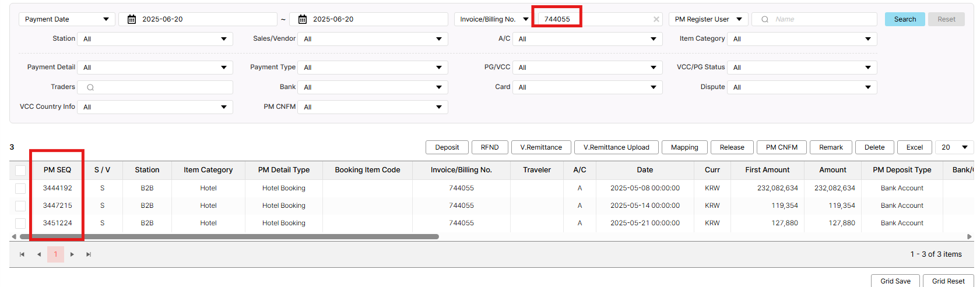Image resolution: width=980 pixels, height=287 pixels.
Task: Click the Excel export button
Action: [x=914, y=147]
